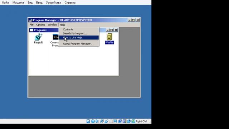Open the File menu in Program Manager

[x=31, y=25]
